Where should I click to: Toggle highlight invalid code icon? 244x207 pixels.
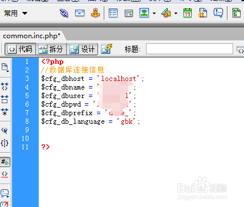(5, 174)
